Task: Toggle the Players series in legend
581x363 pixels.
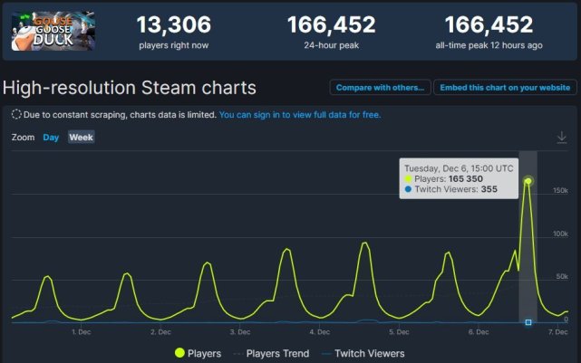Action: coord(198,353)
